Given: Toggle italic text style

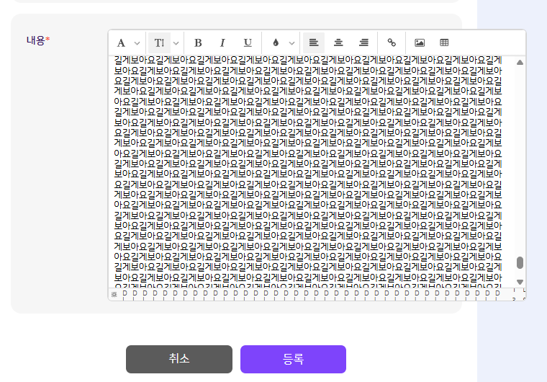Looking at the screenshot, I should coord(222,43).
